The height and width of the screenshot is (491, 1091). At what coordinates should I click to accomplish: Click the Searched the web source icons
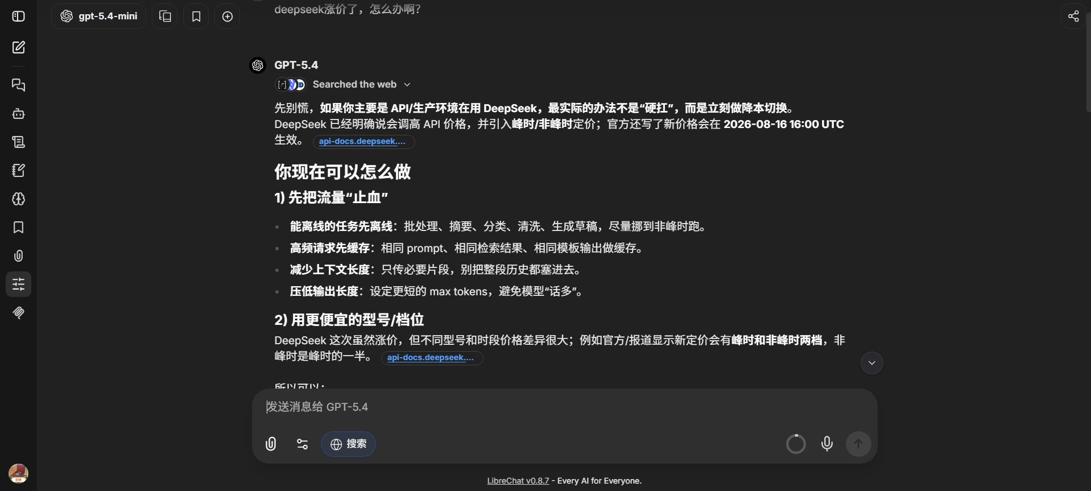(x=291, y=84)
